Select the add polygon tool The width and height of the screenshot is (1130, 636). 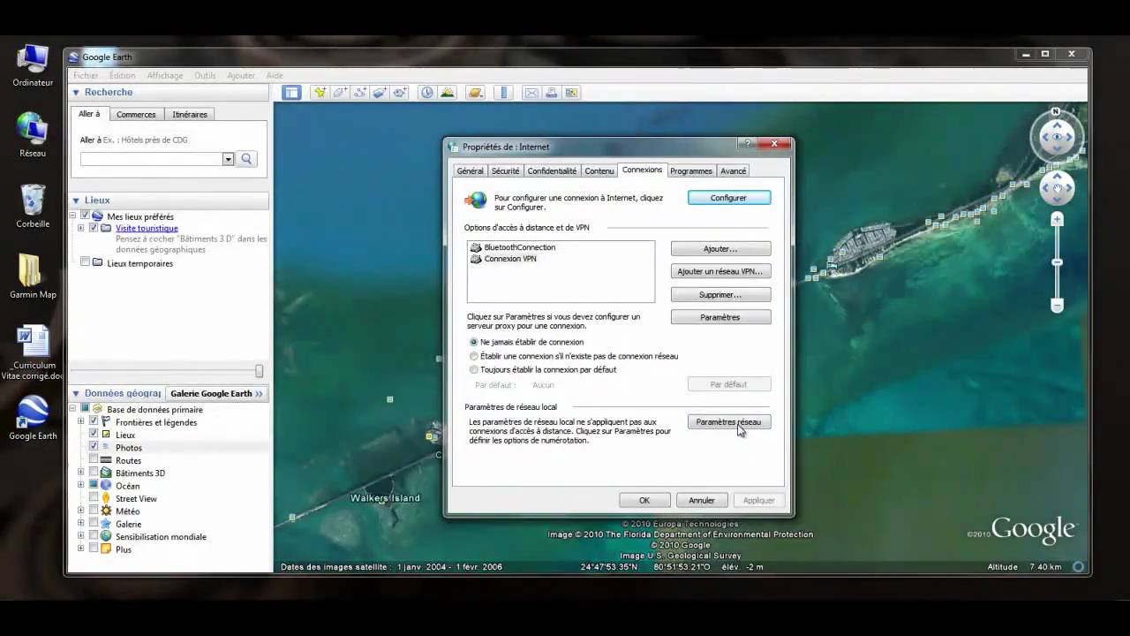340,93
